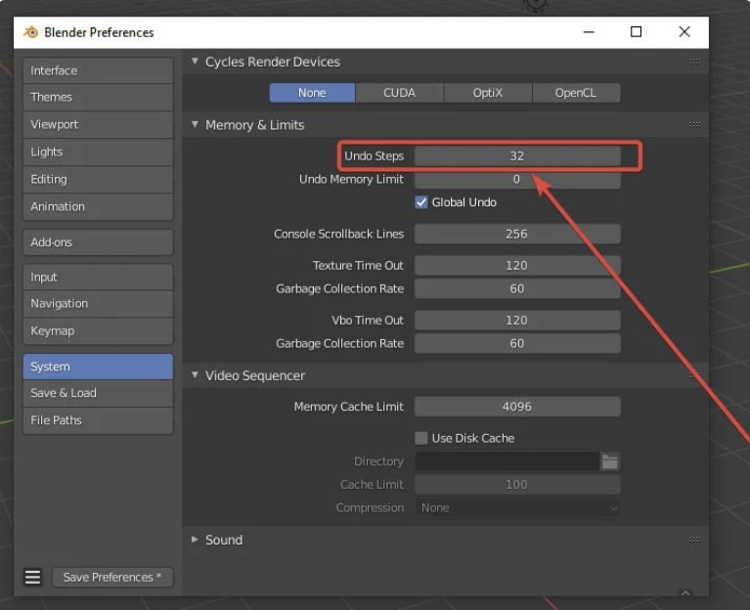The width and height of the screenshot is (750, 610).
Task: Grab the Cycles Render Devices panel grip dots
Action: point(695,62)
